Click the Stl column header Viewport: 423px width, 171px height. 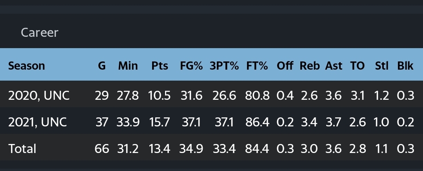tap(382, 66)
